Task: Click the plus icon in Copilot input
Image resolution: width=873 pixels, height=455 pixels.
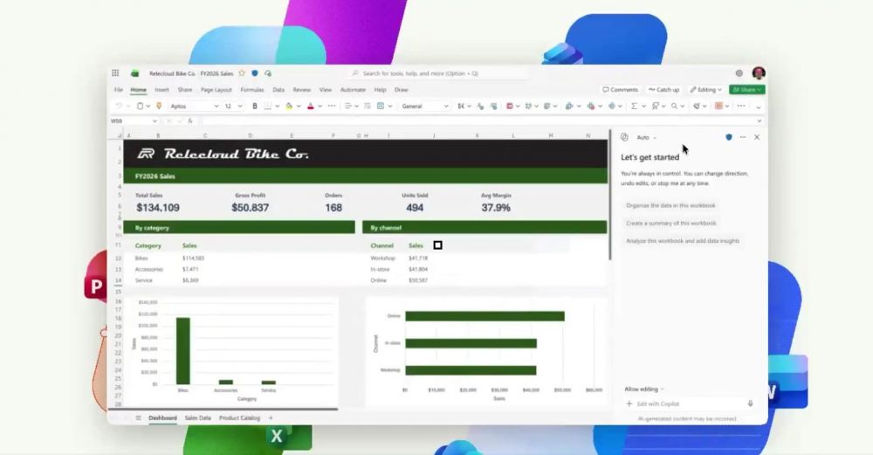Action: [629, 403]
